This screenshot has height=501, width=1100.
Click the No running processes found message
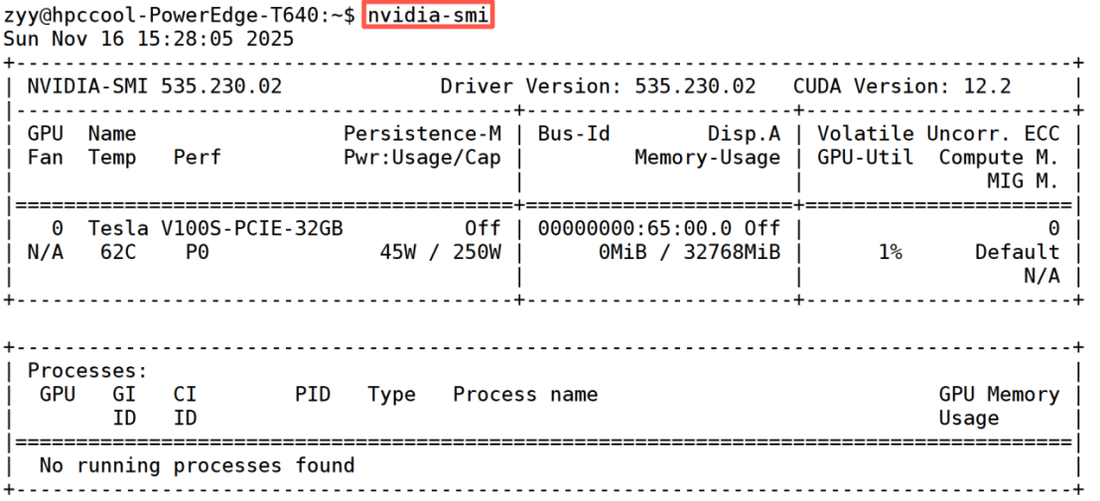point(197,465)
